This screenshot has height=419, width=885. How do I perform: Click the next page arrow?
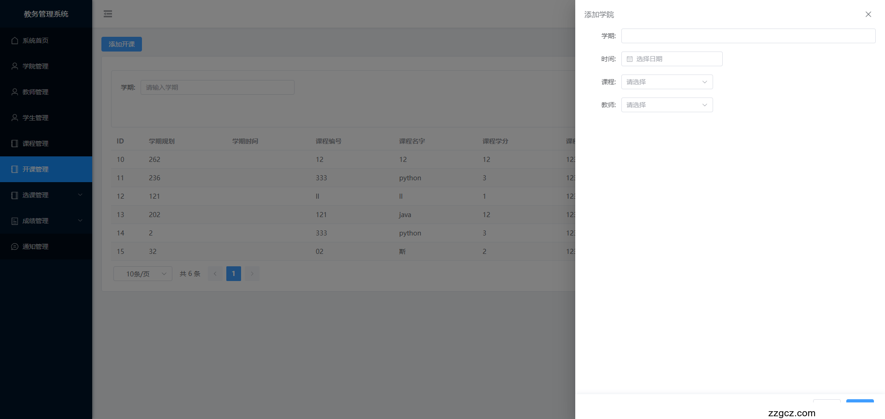[252, 274]
